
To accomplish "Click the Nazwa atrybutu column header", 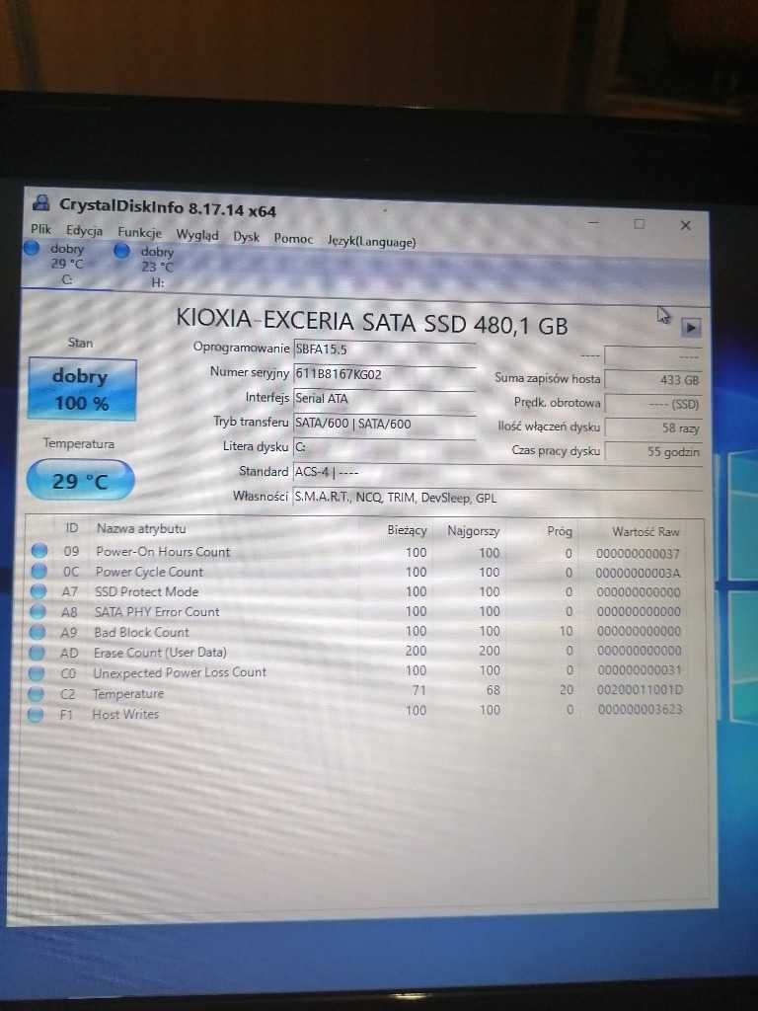I will [141, 528].
